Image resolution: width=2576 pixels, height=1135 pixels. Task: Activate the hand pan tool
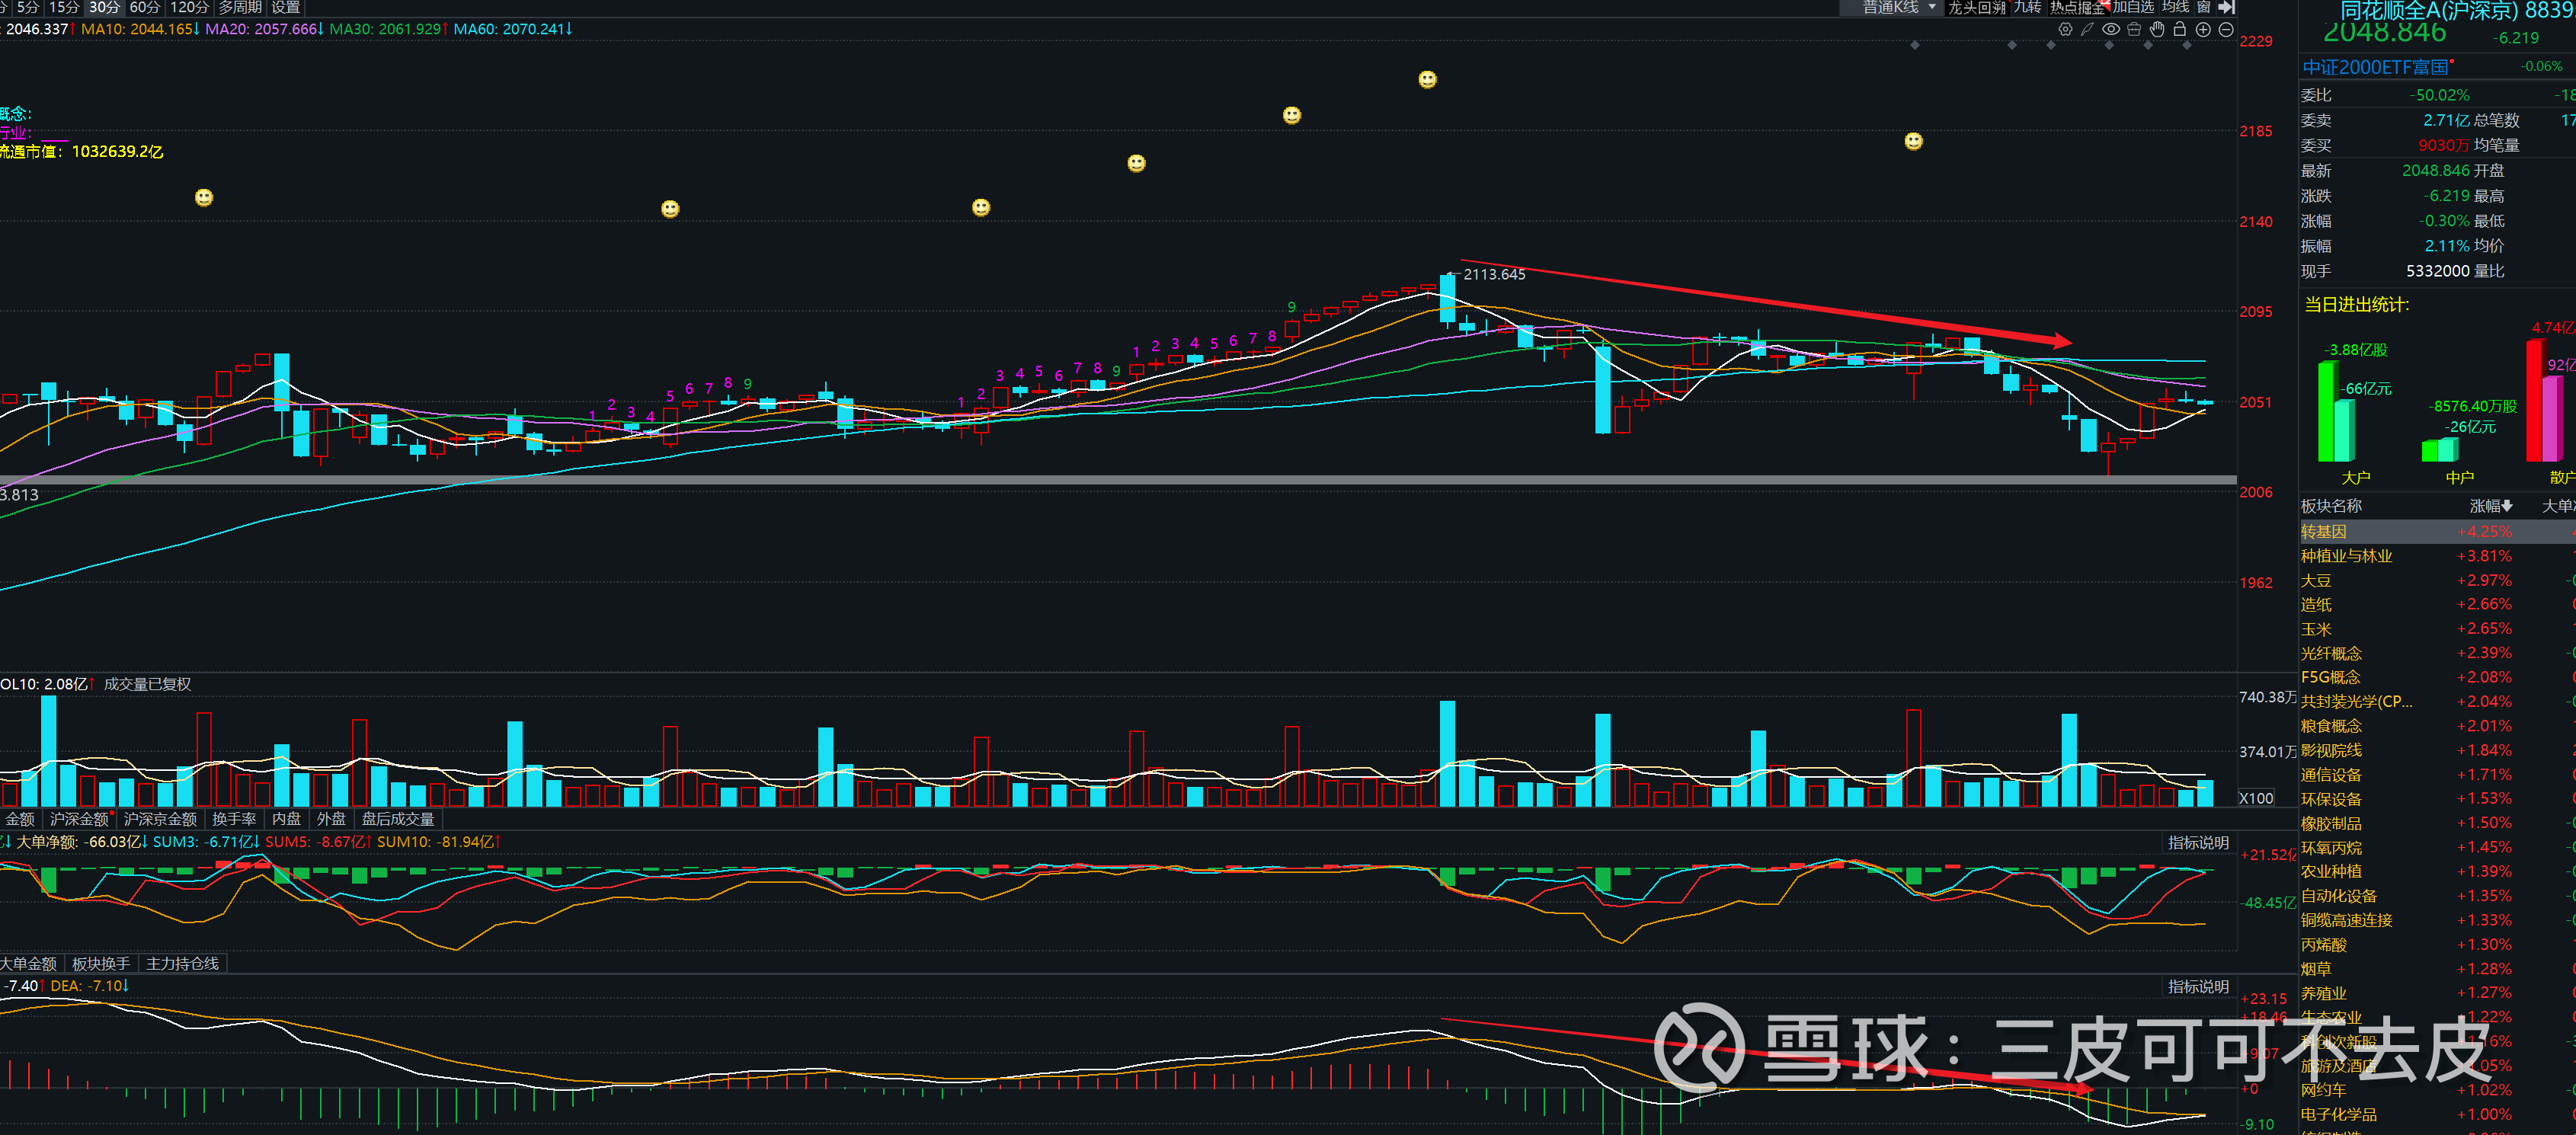[2157, 30]
